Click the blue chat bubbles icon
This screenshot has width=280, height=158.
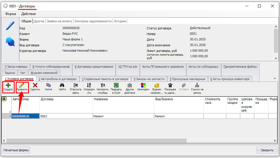point(10,42)
